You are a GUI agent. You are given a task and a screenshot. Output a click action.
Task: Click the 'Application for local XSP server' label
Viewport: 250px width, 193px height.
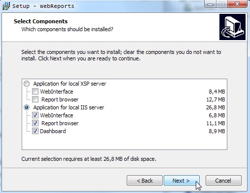click(x=70, y=84)
